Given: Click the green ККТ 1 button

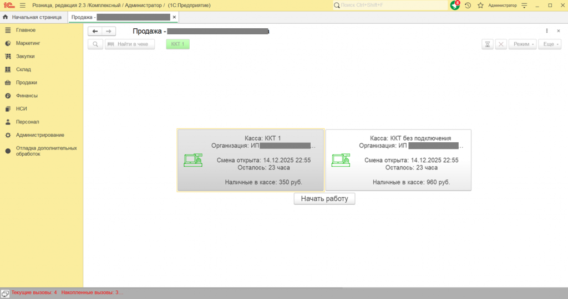Looking at the screenshot, I should click(178, 44).
